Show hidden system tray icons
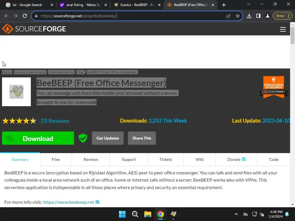 236,214
